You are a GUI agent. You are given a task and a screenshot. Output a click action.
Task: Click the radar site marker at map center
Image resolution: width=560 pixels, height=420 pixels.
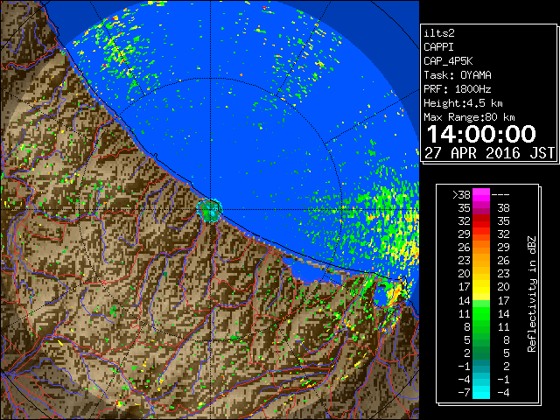point(210,211)
